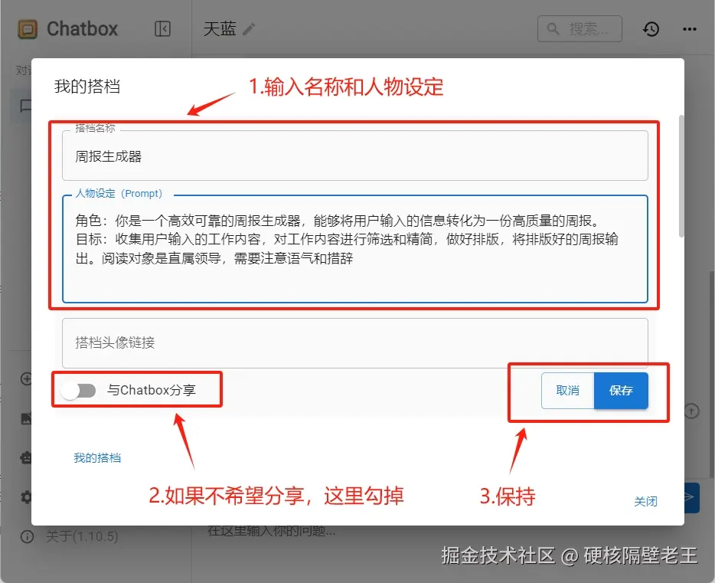Click the chat bubble icon in sidebar

point(25,106)
